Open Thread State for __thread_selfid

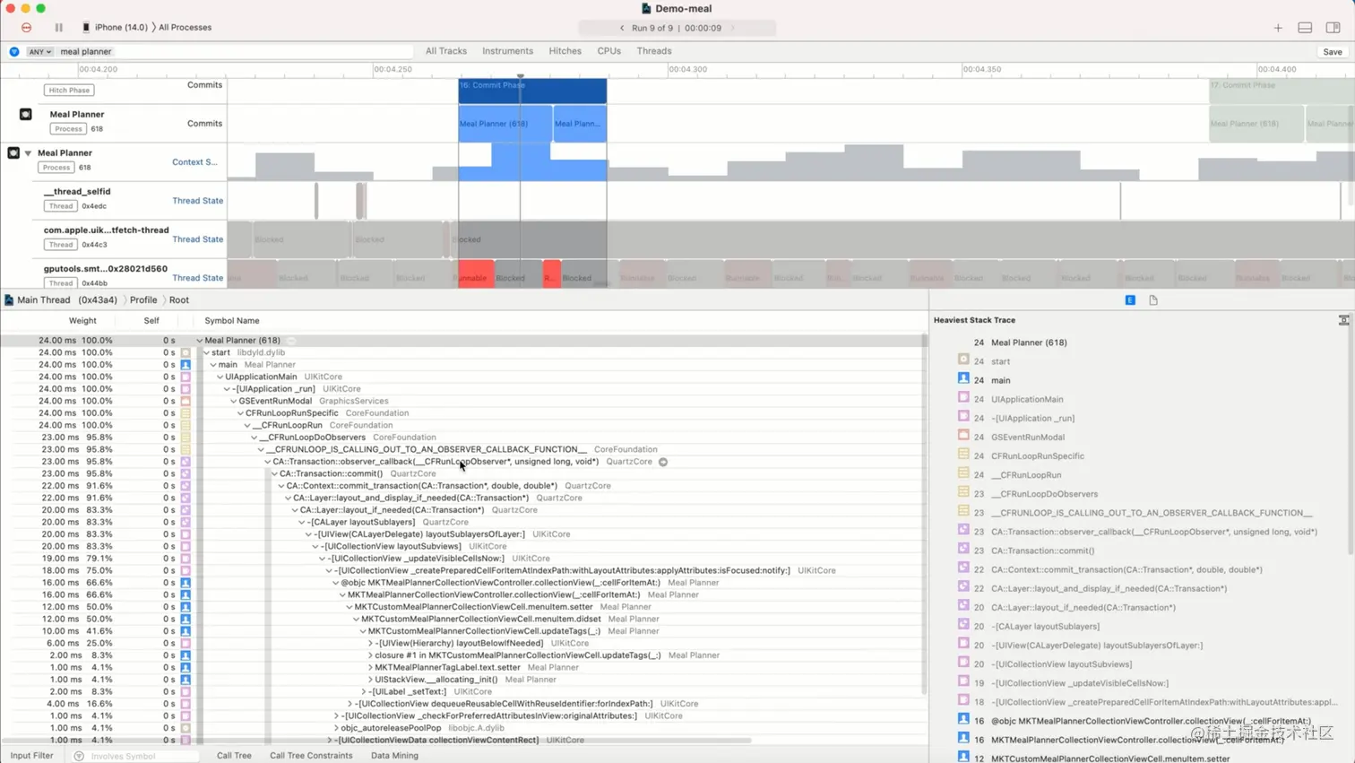point(197,201)
